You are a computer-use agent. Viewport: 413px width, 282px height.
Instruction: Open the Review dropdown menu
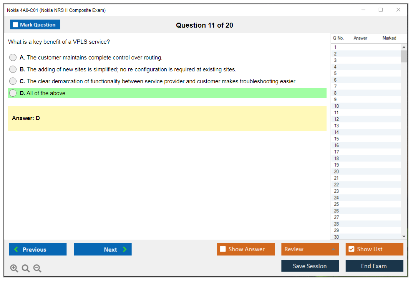coord(310,249)
